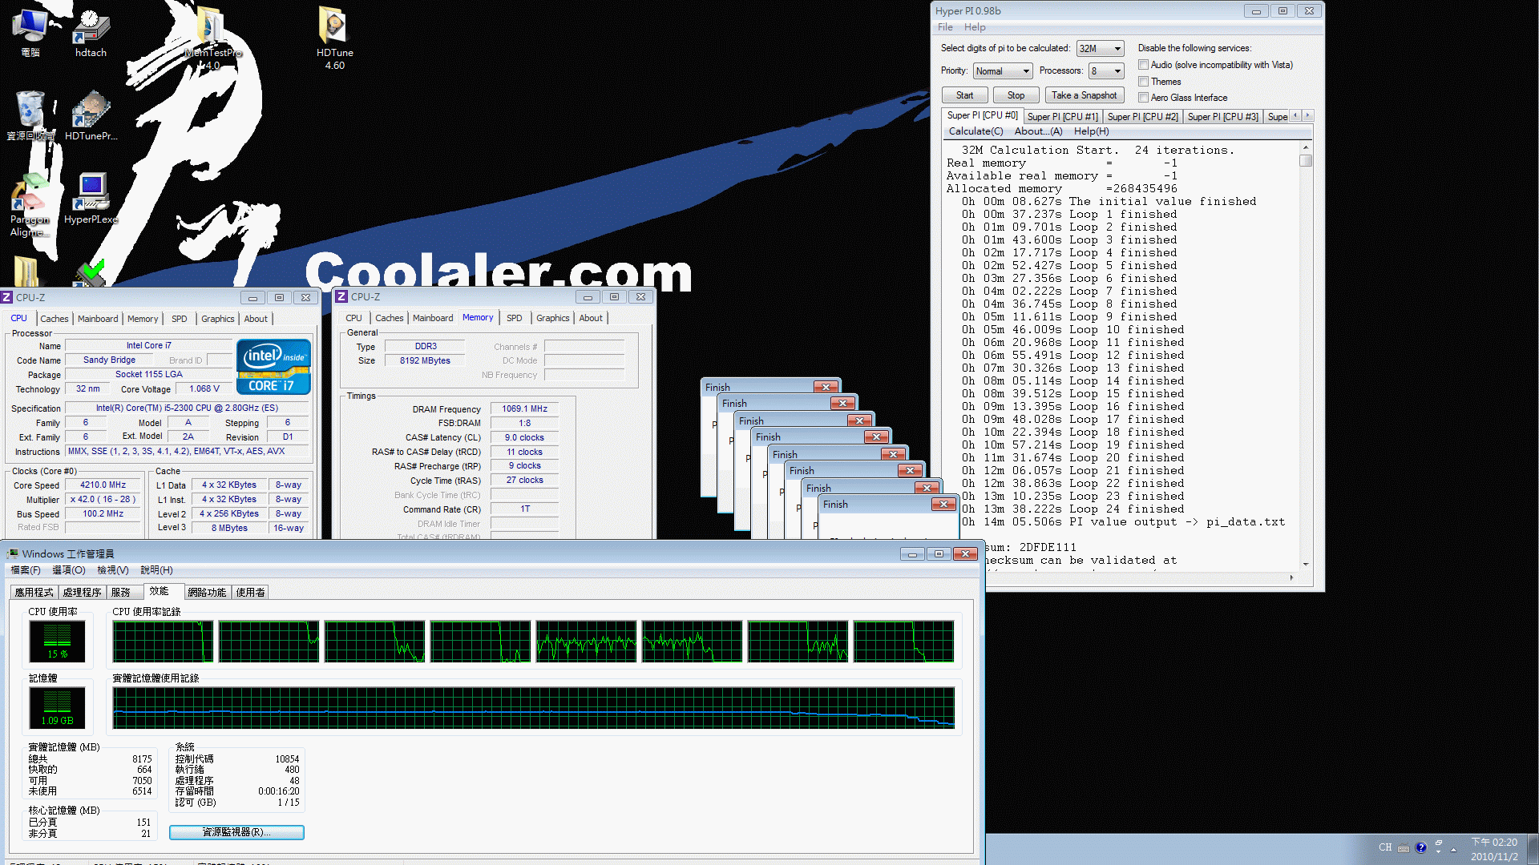
Task: Click the DRAM Frequency 1069.1 MHz value
Action: tap(524, 408)
